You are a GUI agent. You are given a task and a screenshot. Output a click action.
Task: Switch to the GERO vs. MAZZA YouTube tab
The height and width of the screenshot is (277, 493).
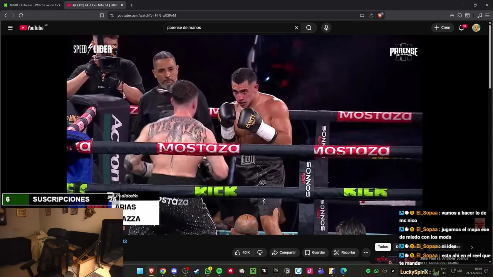pos(95,5)
